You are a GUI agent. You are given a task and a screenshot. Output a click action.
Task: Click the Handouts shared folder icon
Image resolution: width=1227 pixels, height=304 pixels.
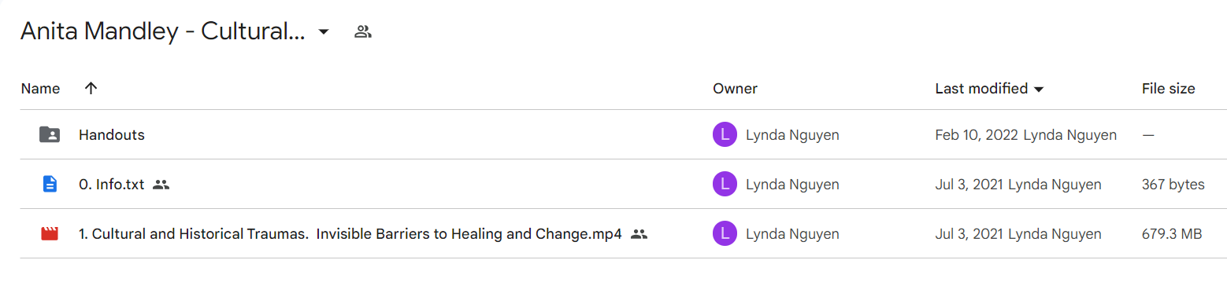coord(50,134)
